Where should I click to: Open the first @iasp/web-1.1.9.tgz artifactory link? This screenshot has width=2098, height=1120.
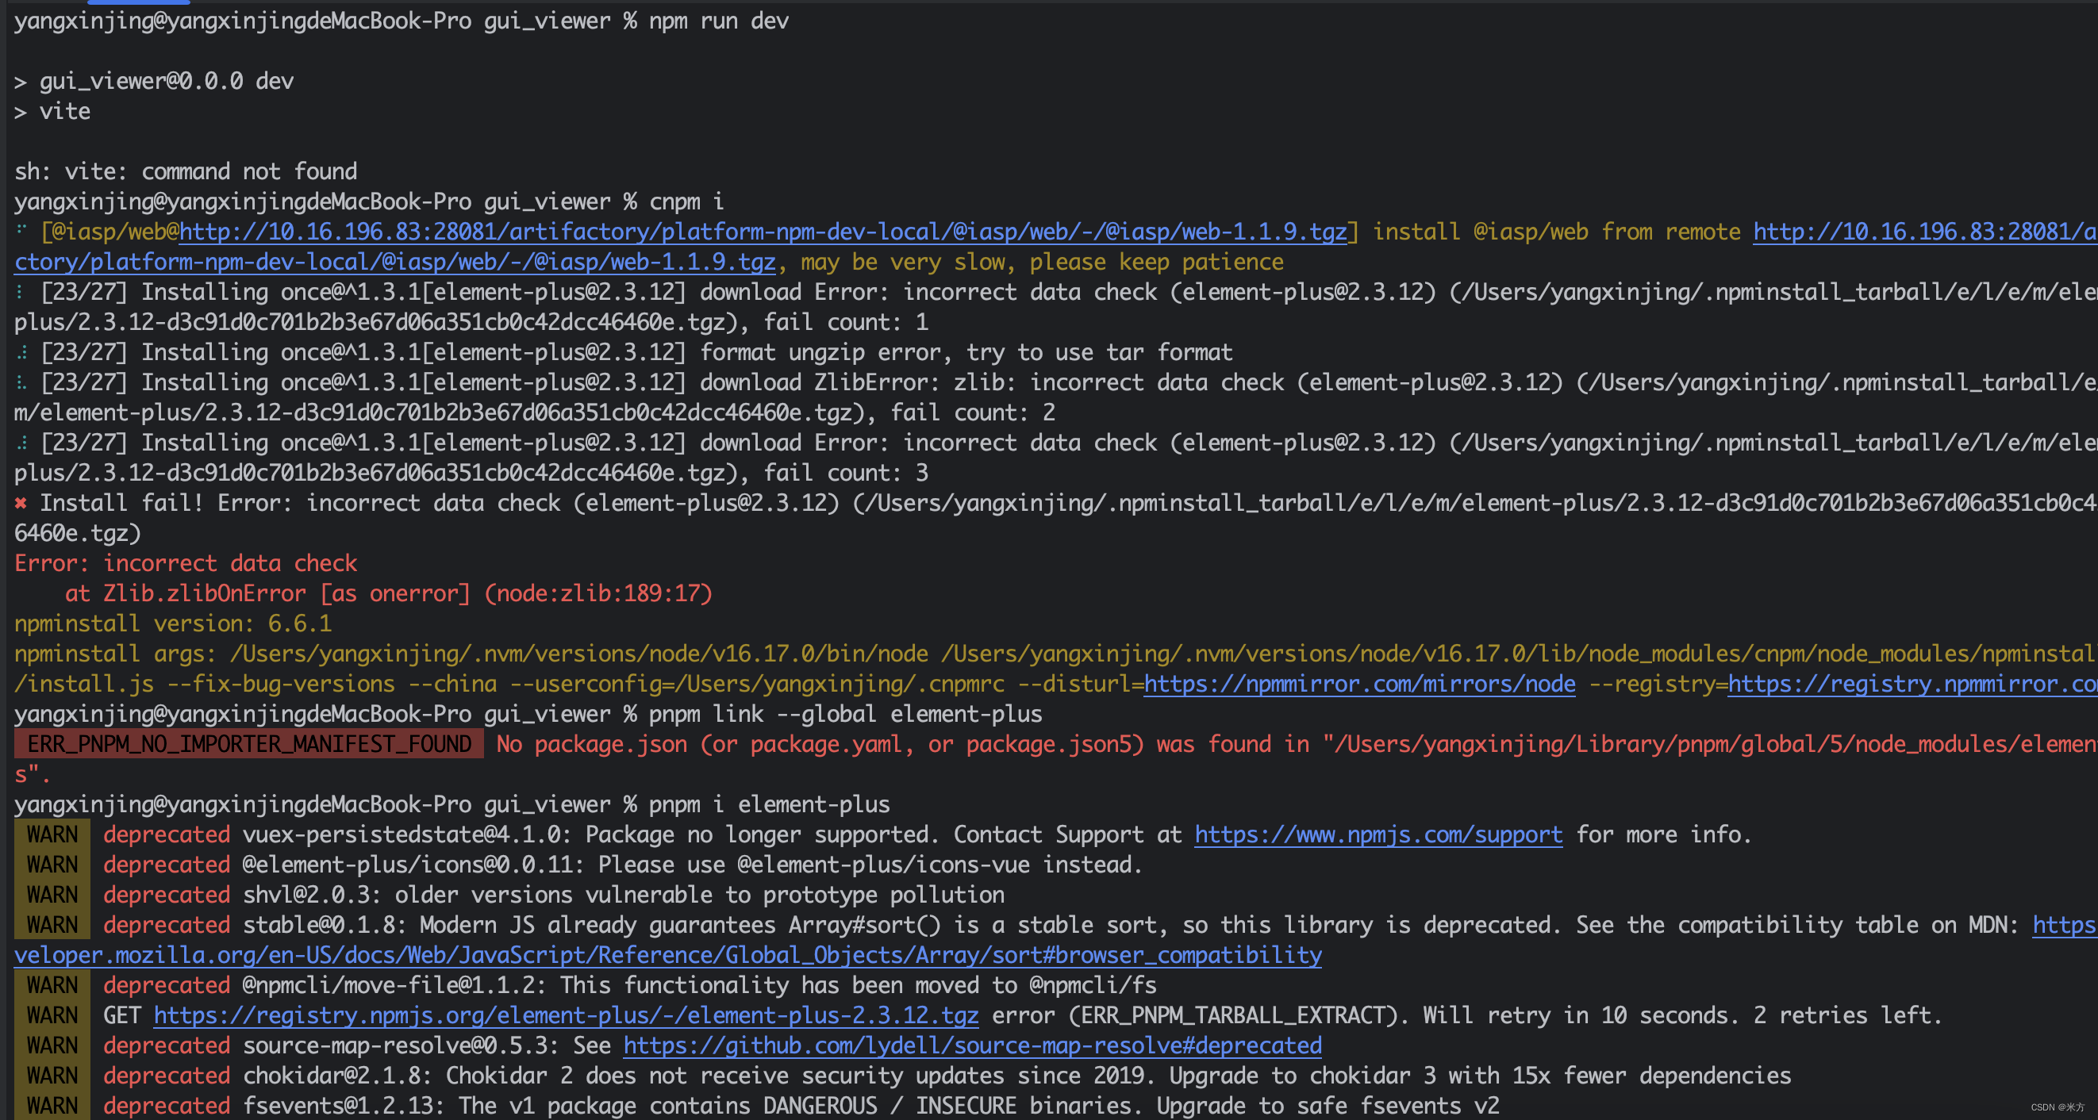pos(763,232)
